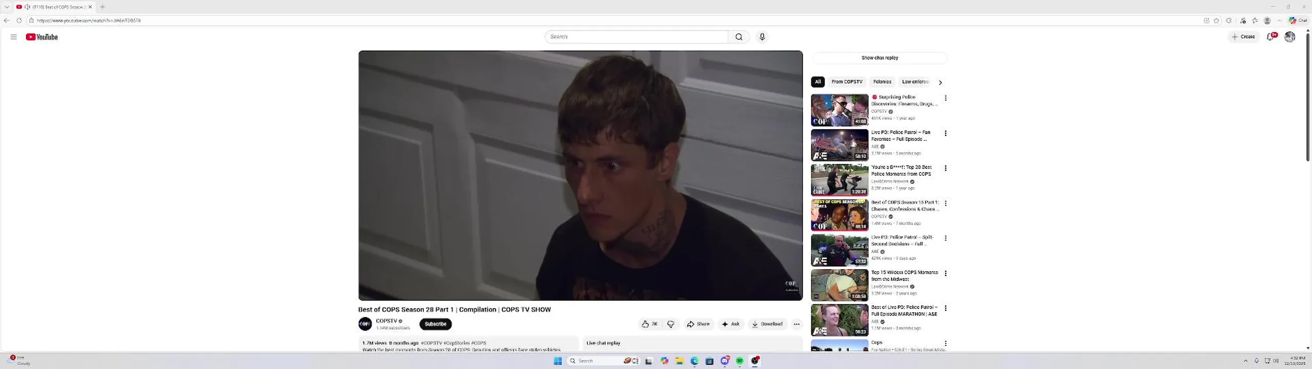Open 'Top 15 Wildest COPS Moments' thumbnail

pos(839,285)
